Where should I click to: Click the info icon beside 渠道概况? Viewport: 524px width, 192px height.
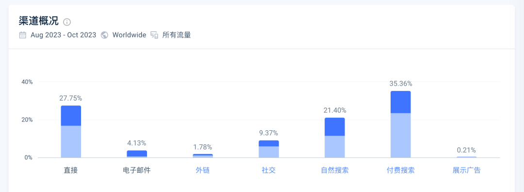click(67, 22)
